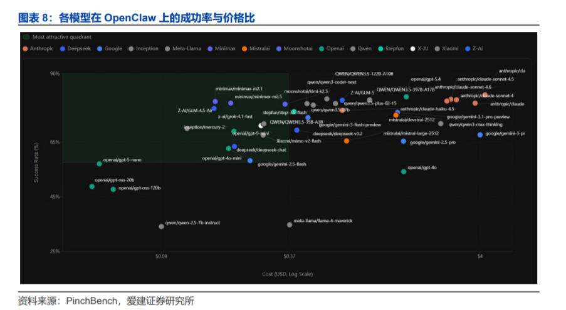
Task: Click the chart title mentioning OpenClaw
Action: [x=137, y=17]
